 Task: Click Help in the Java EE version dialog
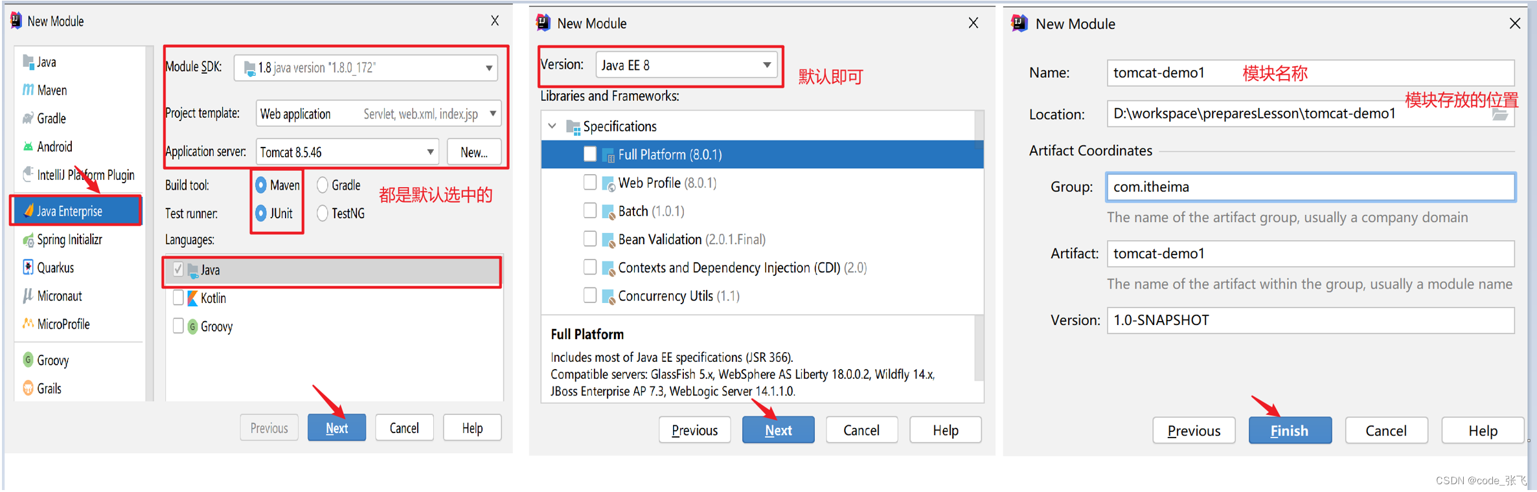[946, 430]
